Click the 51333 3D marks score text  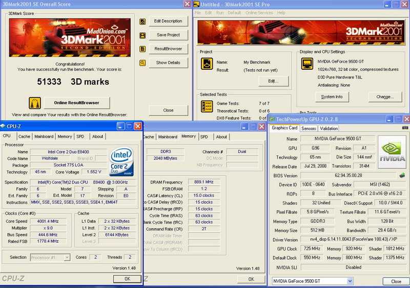pyautogui.click(x=73, y=82)
